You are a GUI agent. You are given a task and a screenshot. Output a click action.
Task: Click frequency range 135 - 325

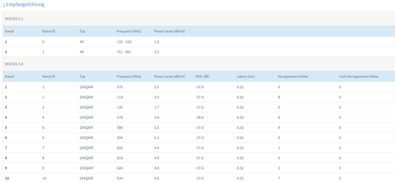(124, 42)
